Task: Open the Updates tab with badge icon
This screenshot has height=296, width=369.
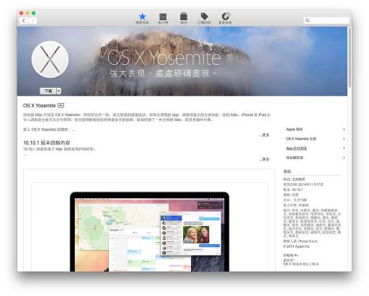Action: point(226,18)
